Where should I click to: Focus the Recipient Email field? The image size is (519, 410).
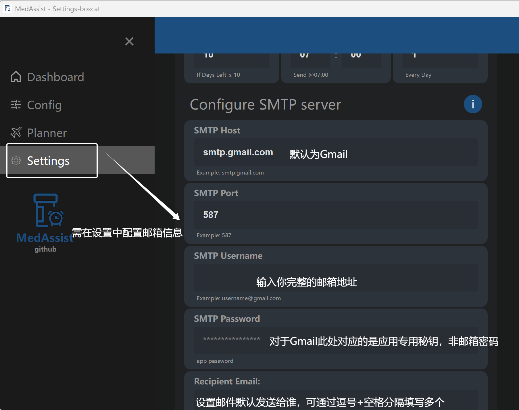point(336,400)
